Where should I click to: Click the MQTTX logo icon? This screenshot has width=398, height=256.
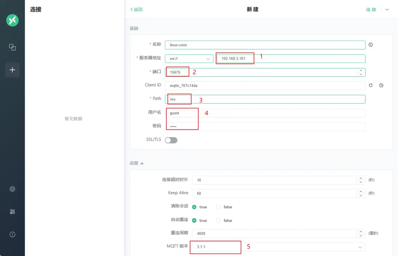[x=12, y=20]
